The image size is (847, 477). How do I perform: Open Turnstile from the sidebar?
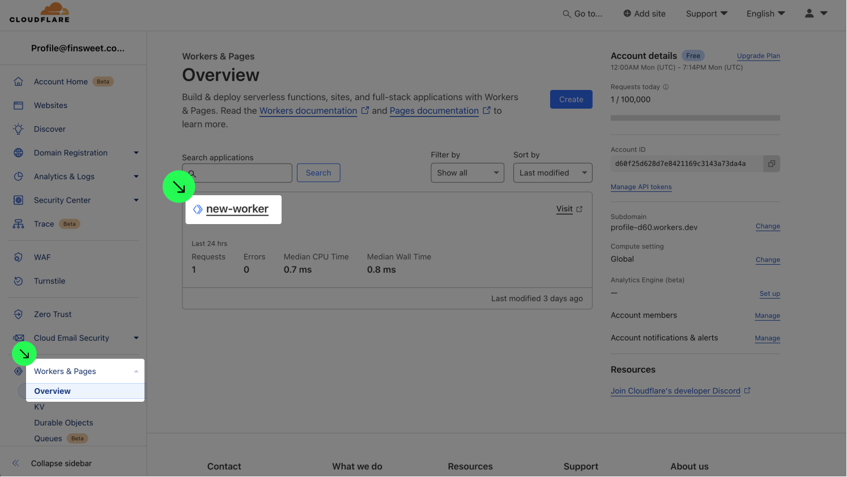tap(49, 281)
